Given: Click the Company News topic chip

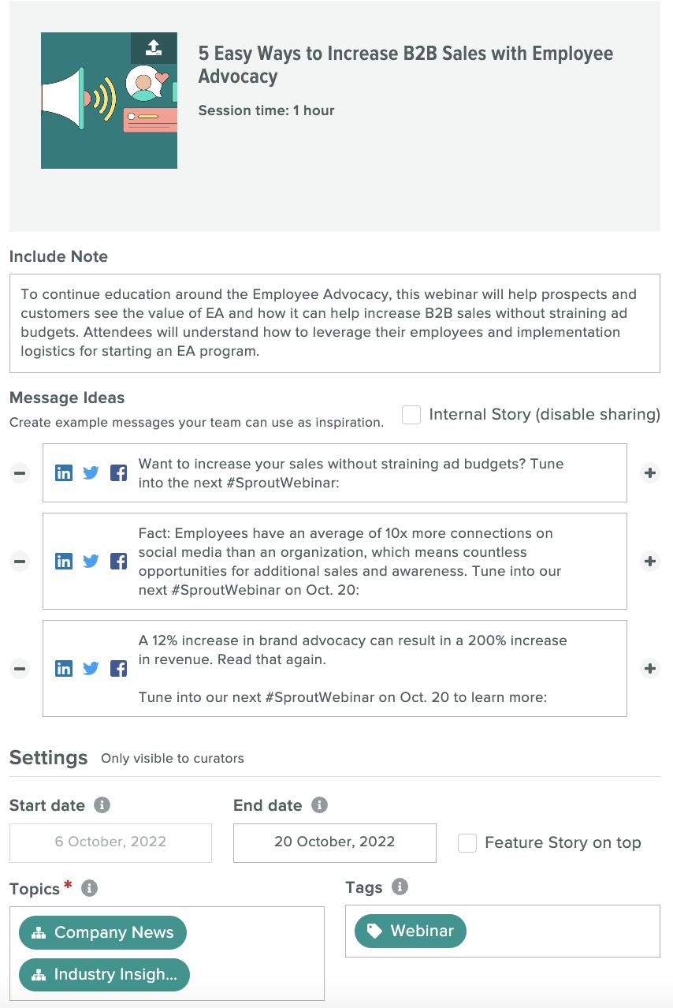Looking at the screenshot, I should 102,932.
